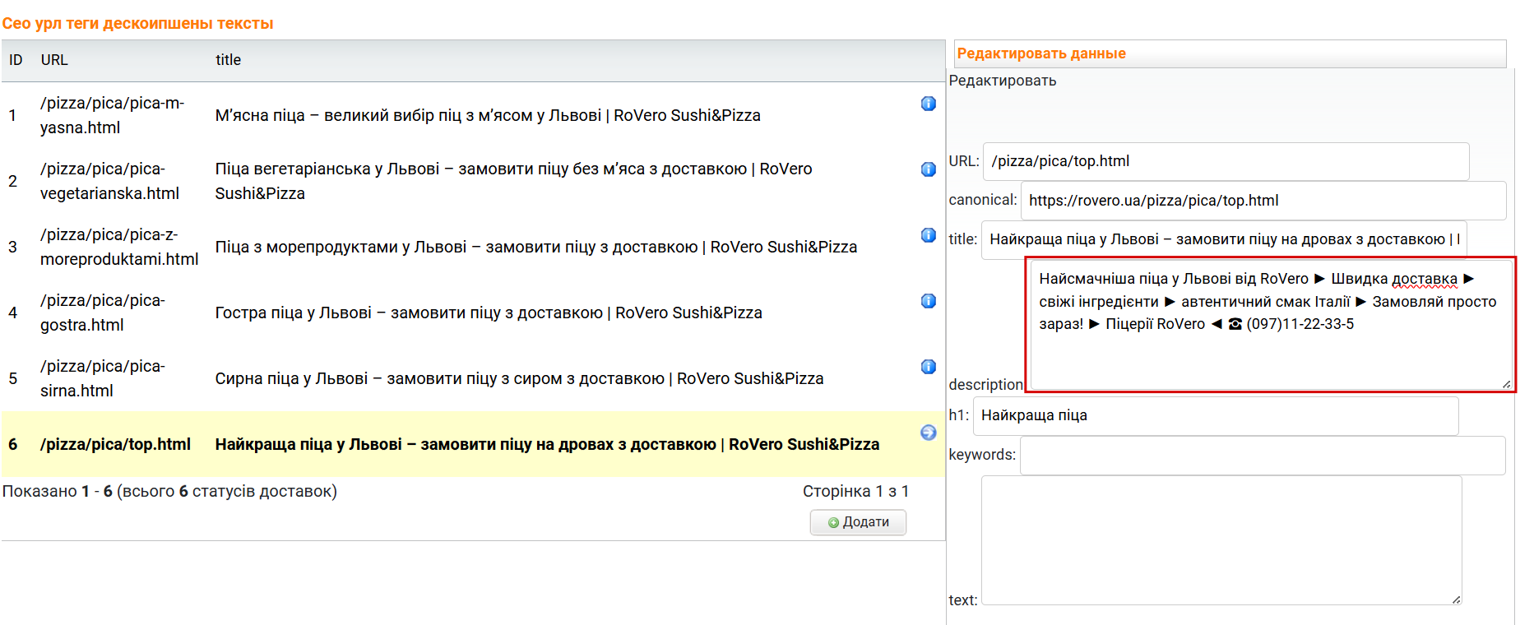Viewport: 1534px width, 625px height.
Task: Click inside the empty text textarea
Action: tap(1221, 539)
